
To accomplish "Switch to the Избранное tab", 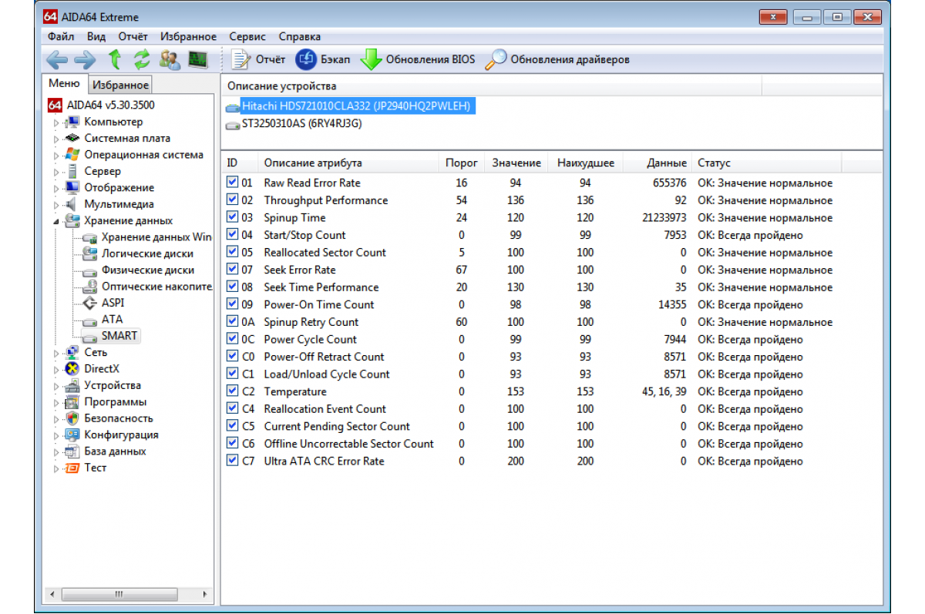I will tap(120, 85).
